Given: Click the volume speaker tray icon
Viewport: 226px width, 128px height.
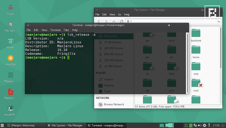Looking at the screenshot, I should pos(200,125).
